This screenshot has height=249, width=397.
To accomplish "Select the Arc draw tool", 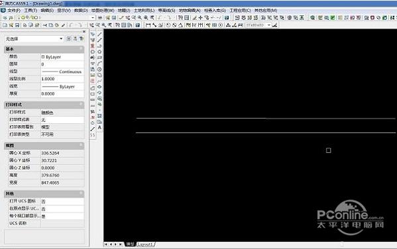I will [99, 64].
